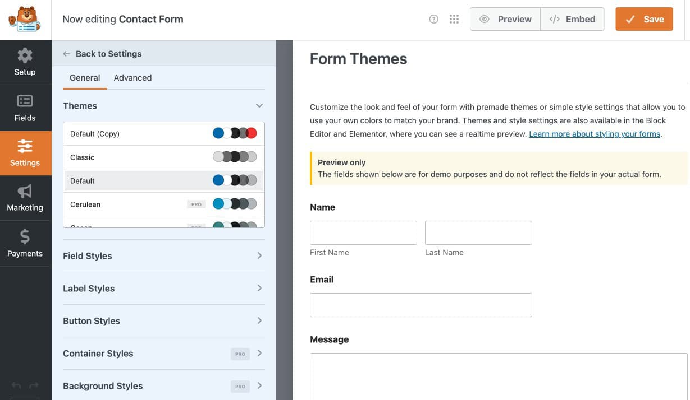Click the Default (Copy) theme color swatches

(235, 133)
